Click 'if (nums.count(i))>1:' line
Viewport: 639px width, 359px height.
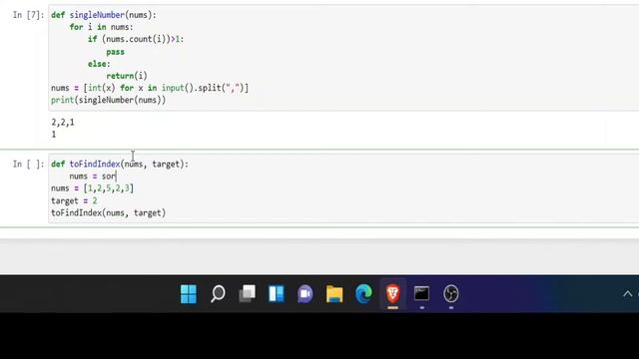click(136, 39)
